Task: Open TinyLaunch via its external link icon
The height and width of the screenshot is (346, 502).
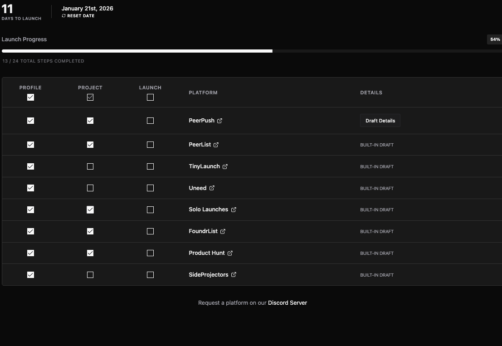Action: pos(225,166)
